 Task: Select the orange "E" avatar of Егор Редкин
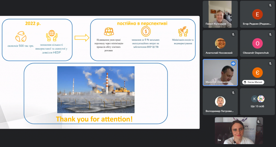pyautogui.click(x=257, y=14)
